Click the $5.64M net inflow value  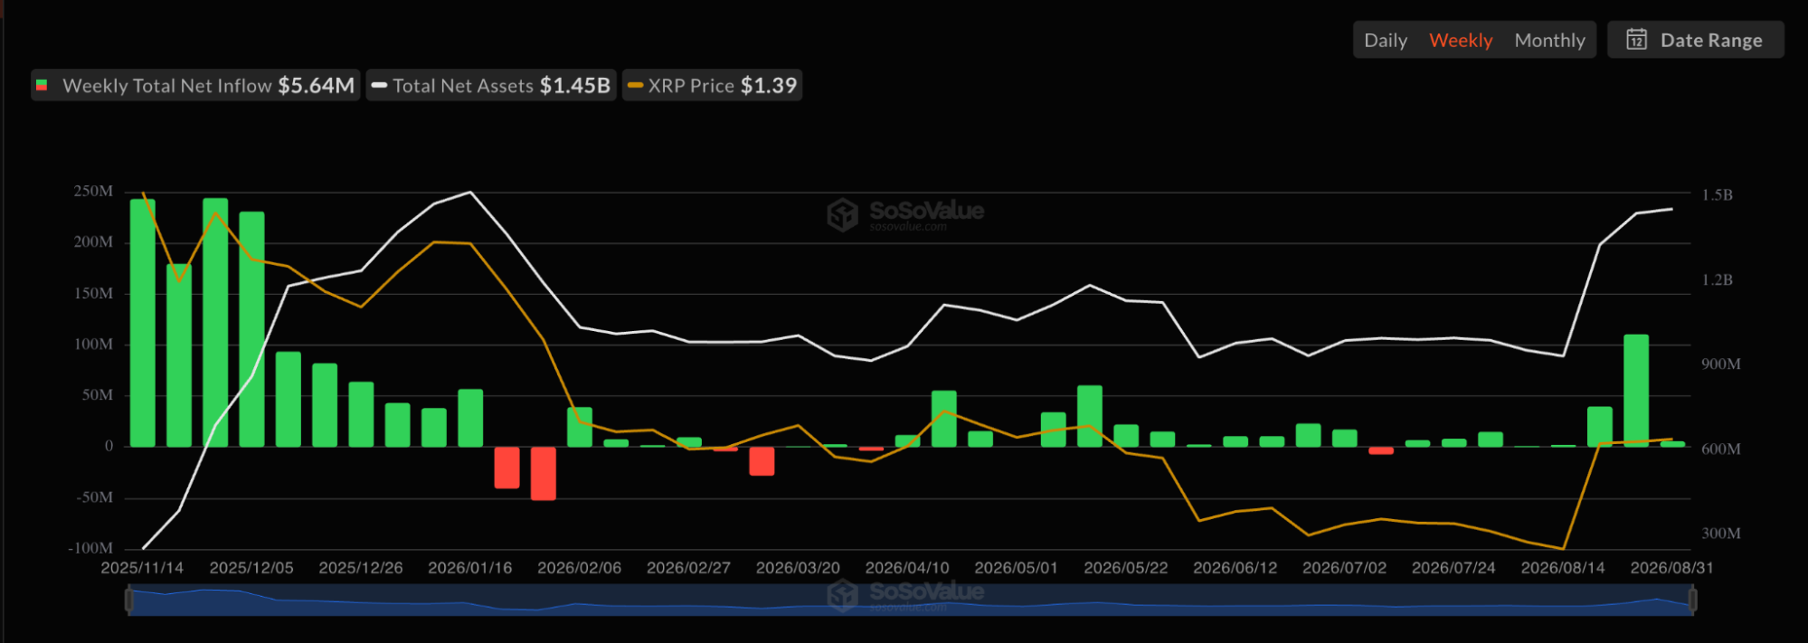coord(317,86)
